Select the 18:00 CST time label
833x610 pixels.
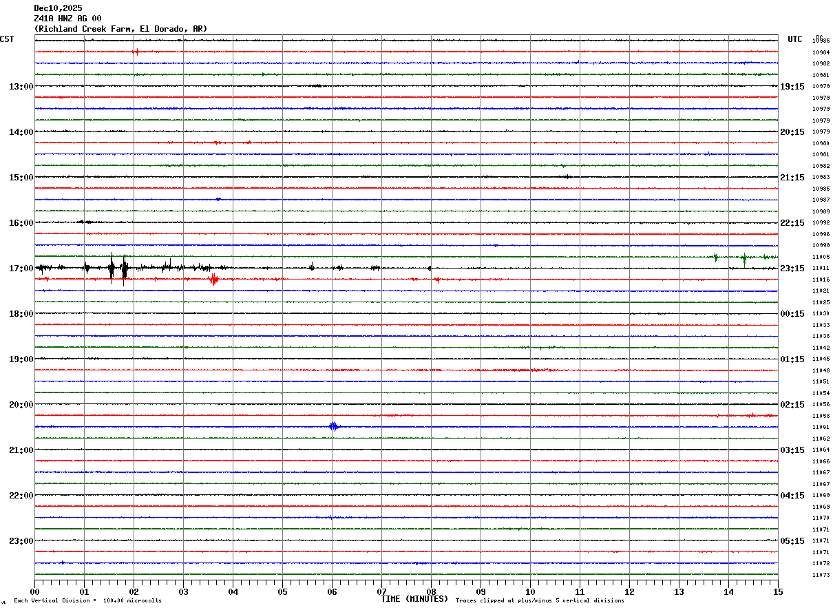point(21,314)
